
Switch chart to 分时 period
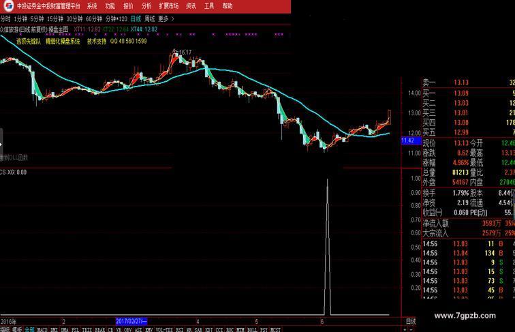pos(5,18)
